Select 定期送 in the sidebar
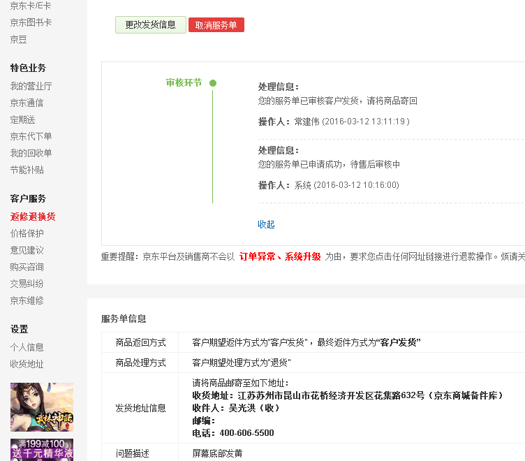Image resolution: width=525 pixels, height=461 pixels. 22,119
